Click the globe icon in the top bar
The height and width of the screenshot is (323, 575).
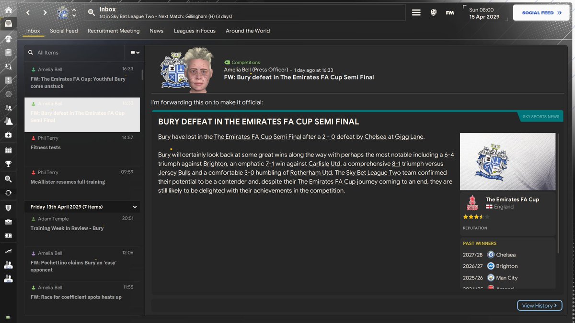(433, 13)
